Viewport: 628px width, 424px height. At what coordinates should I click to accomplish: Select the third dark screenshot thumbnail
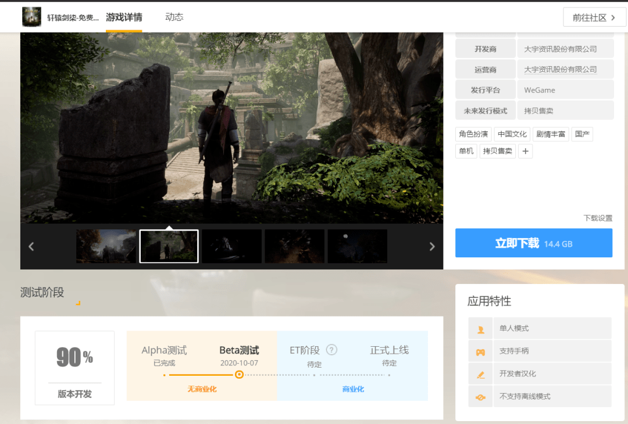tap(232, 246)
